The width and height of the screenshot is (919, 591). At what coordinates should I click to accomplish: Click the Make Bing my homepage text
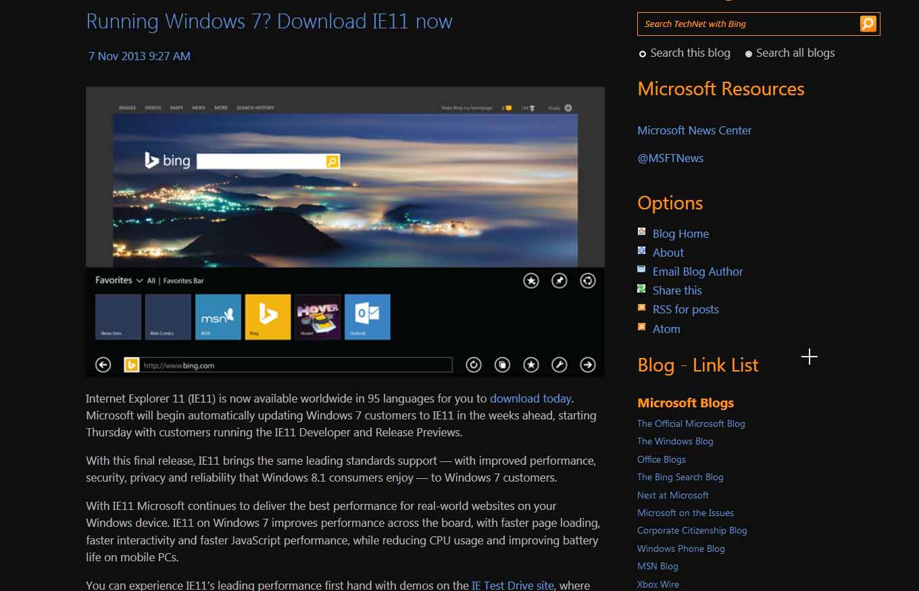point(468,108)
